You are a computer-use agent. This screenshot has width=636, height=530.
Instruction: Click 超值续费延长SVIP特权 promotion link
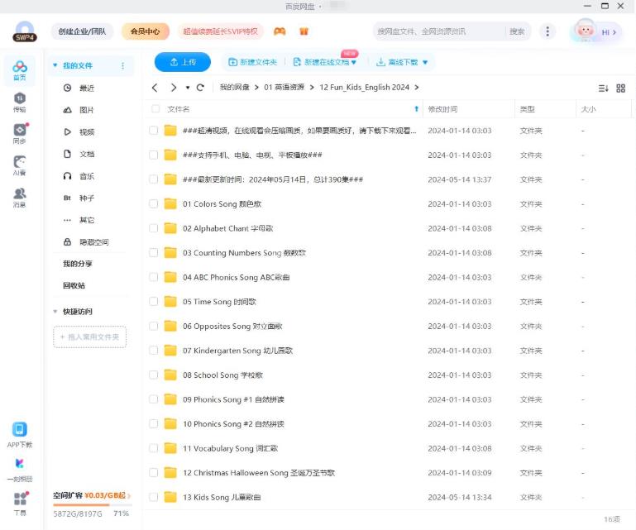[x=220, y=31]
